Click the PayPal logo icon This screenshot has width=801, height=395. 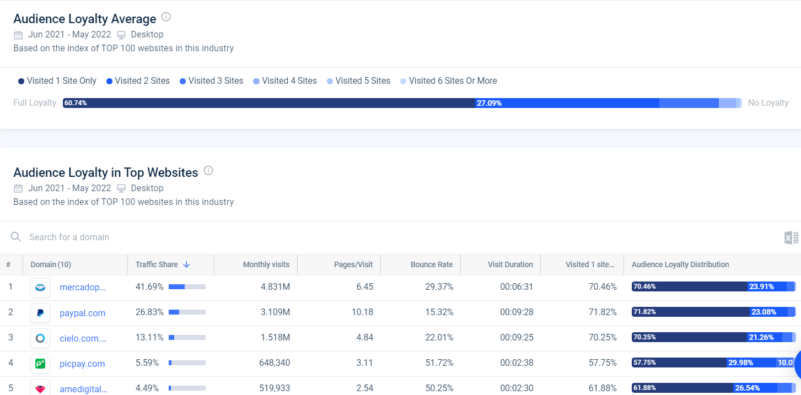pos(40,313)
